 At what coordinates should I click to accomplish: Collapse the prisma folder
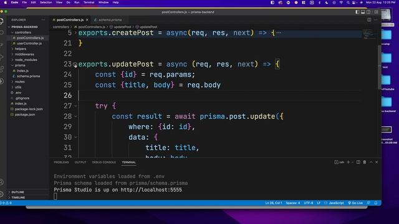click(x=20, y=65)
